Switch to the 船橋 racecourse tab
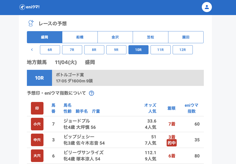The image size is (236, 164). click(80, 37)
